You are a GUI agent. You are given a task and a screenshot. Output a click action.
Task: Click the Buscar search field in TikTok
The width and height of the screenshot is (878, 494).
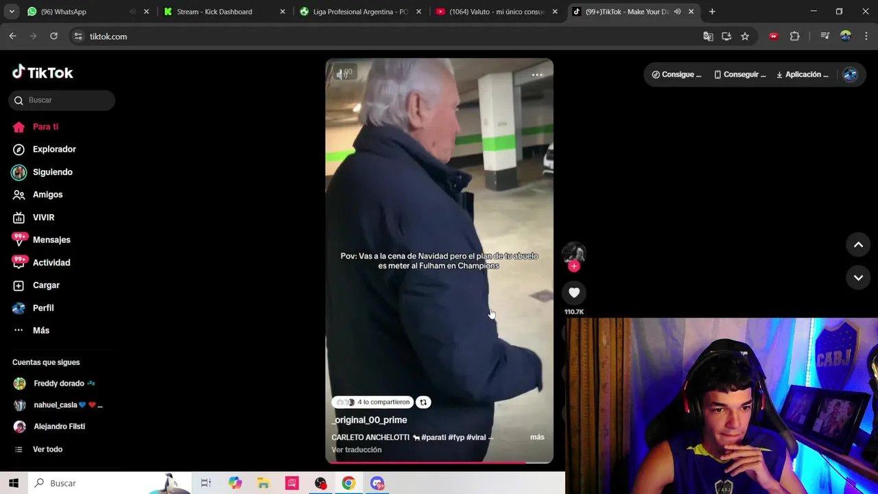click(62, 100)
